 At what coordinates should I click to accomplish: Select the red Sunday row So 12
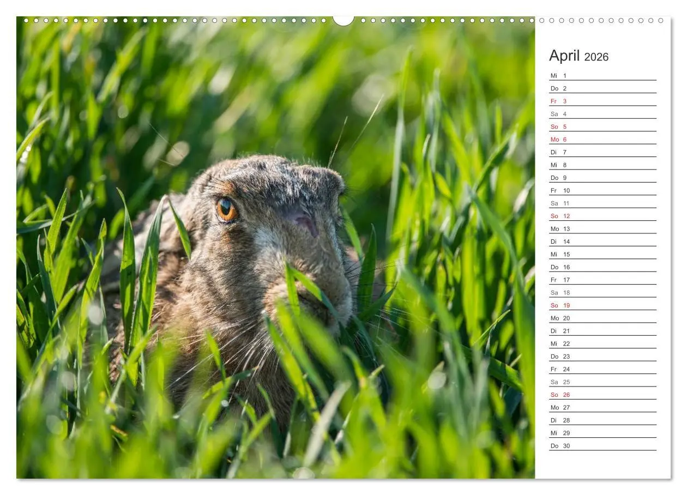click(x=602, y=216)
